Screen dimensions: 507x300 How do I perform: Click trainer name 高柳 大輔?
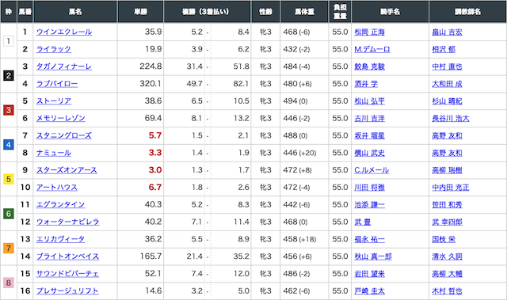click(x=447, y=274)
